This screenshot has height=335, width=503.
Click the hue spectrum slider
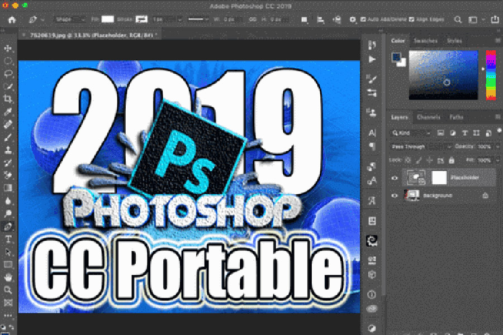click(491, 75)
